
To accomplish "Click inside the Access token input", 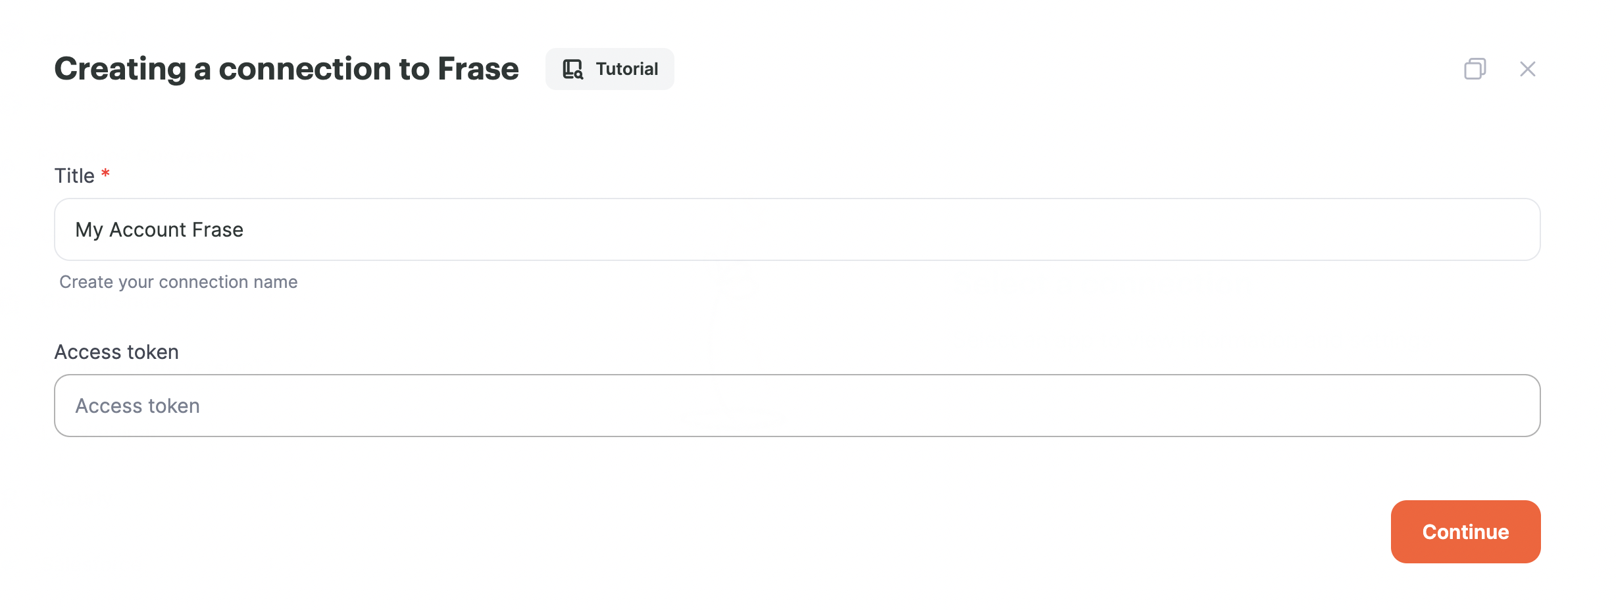I will click(797, 406).
